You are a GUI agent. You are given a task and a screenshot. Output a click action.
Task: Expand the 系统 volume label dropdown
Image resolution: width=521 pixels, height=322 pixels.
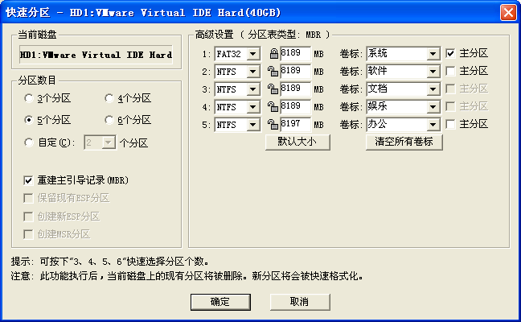tap(433, 53)
